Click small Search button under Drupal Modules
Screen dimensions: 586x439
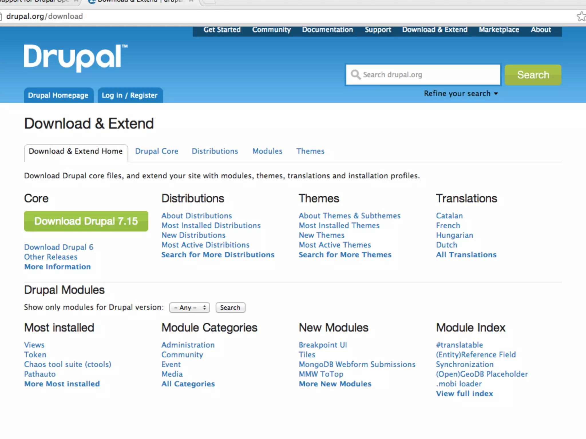coord(230,308)
